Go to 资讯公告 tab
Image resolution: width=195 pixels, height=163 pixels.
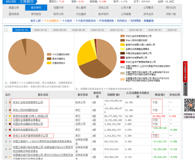103,8
